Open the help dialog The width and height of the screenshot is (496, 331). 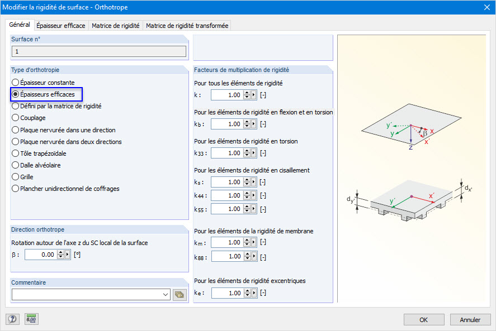[12, 319]
